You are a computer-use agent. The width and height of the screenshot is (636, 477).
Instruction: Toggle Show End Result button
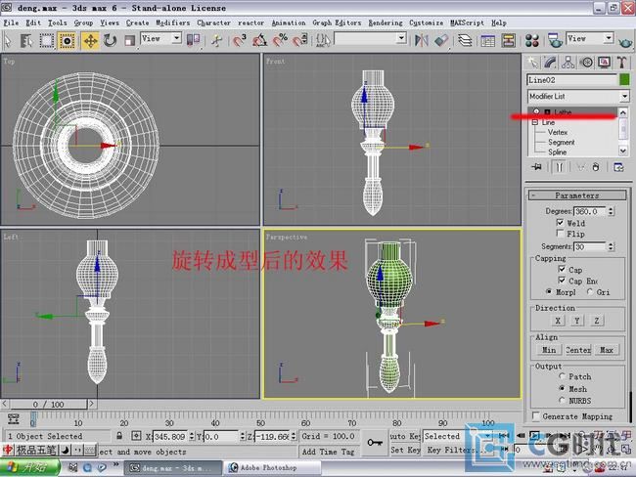coord(560,167)
